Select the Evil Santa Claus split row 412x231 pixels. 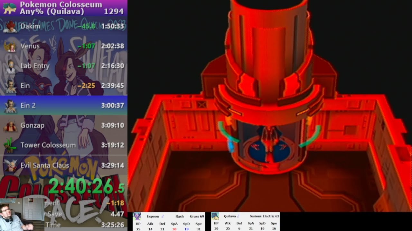click(x=64, y=165)
